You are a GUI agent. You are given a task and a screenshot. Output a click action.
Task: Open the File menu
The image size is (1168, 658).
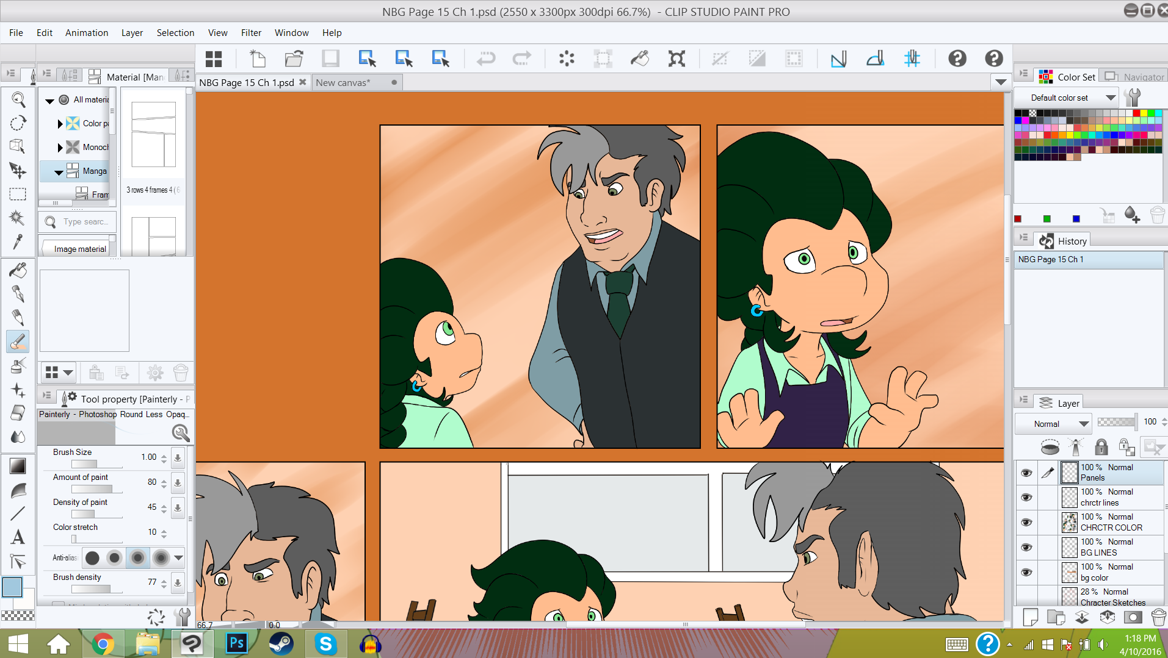click(16, 33)
